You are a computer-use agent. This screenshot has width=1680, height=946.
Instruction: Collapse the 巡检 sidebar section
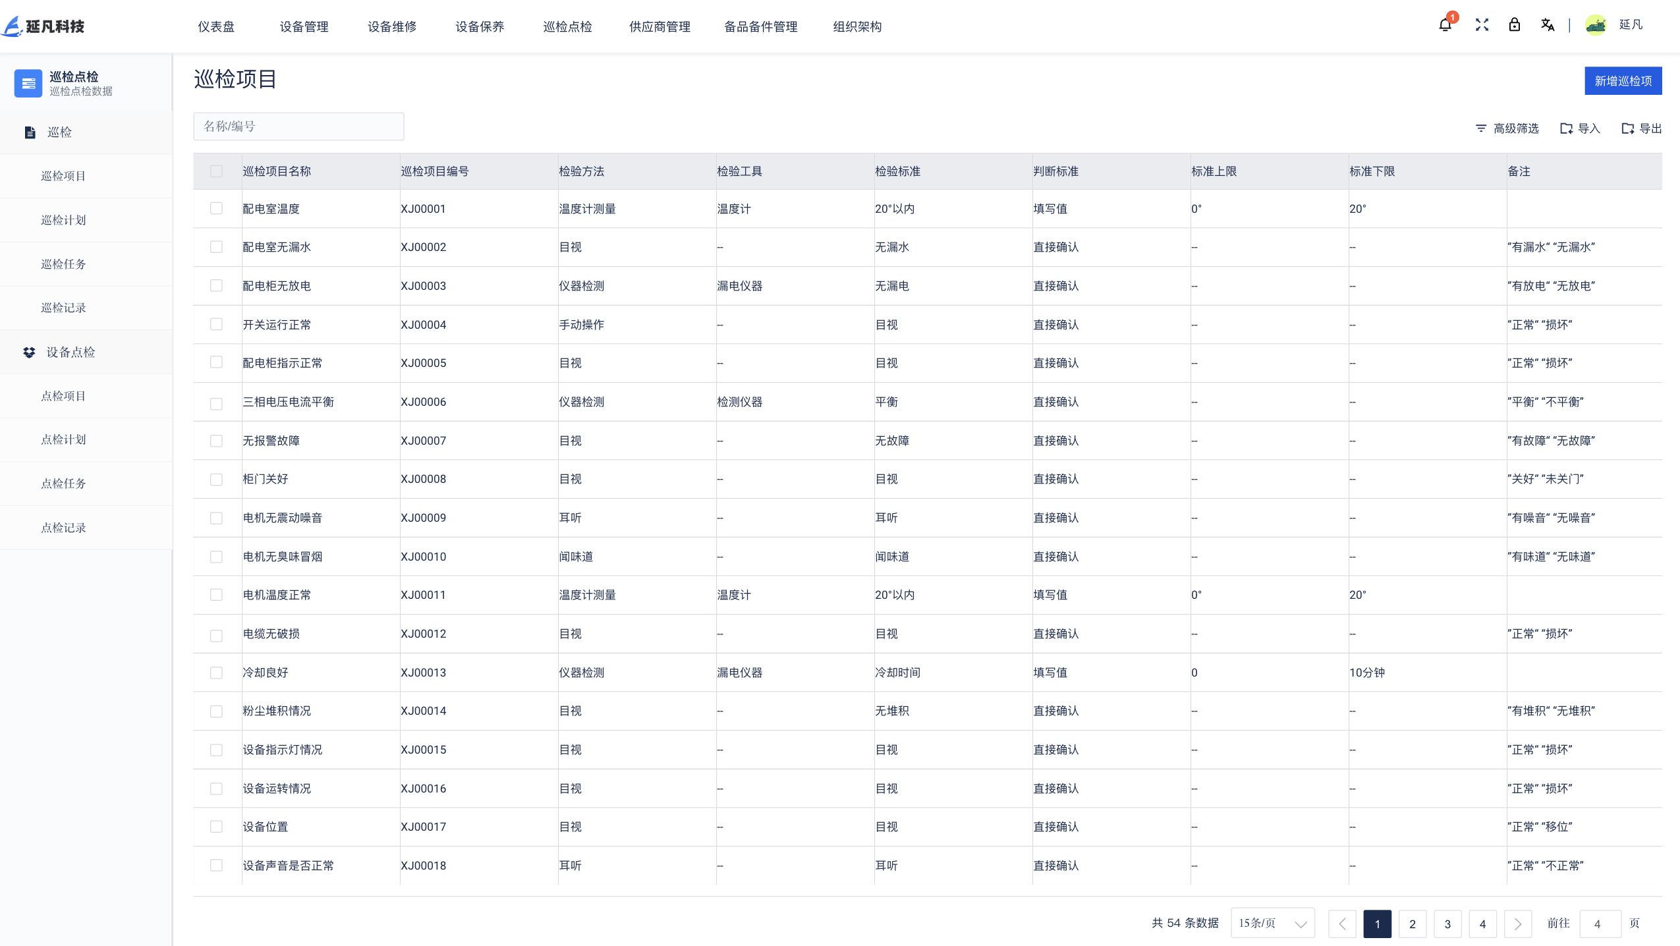(x=59, y=132)
